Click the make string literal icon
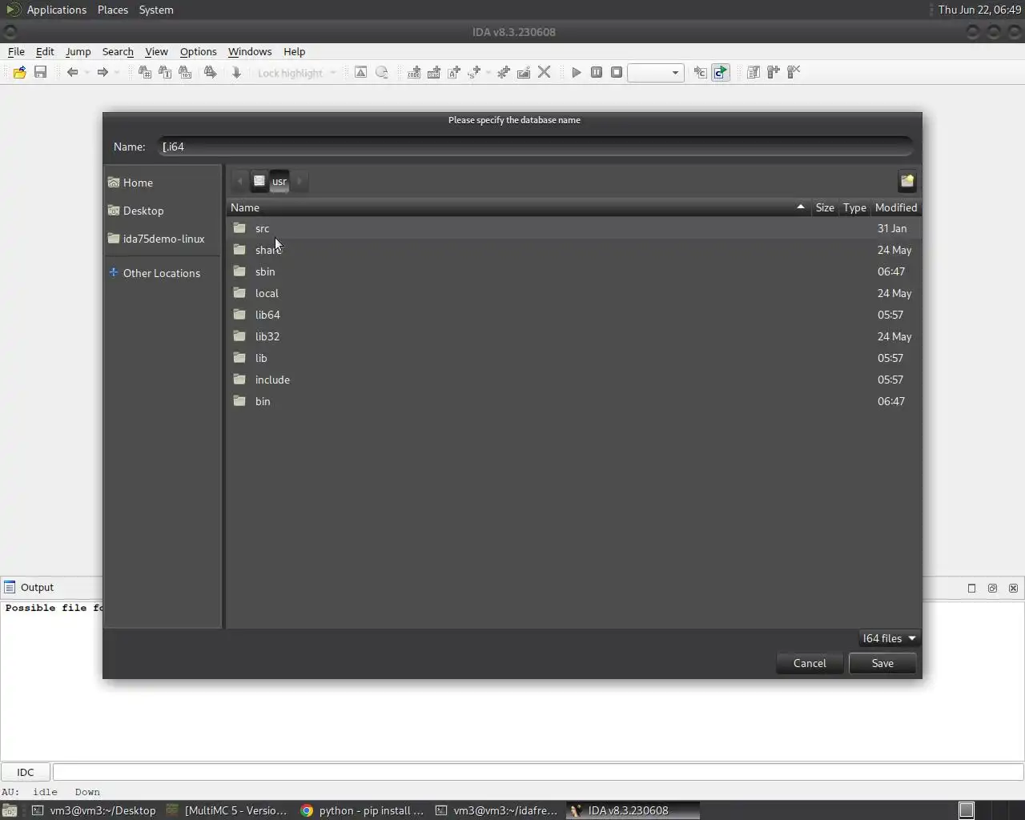The height and width of the screenshot is (820, 1025). pos(454,72)
